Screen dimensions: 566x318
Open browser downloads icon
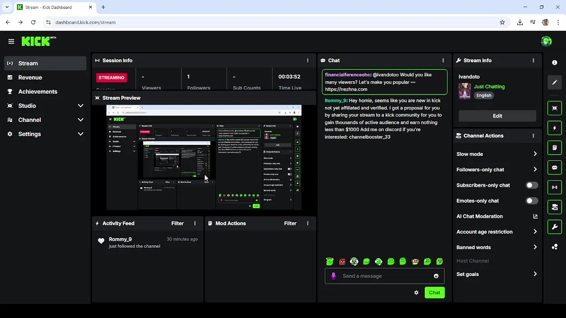coord(520,22)
